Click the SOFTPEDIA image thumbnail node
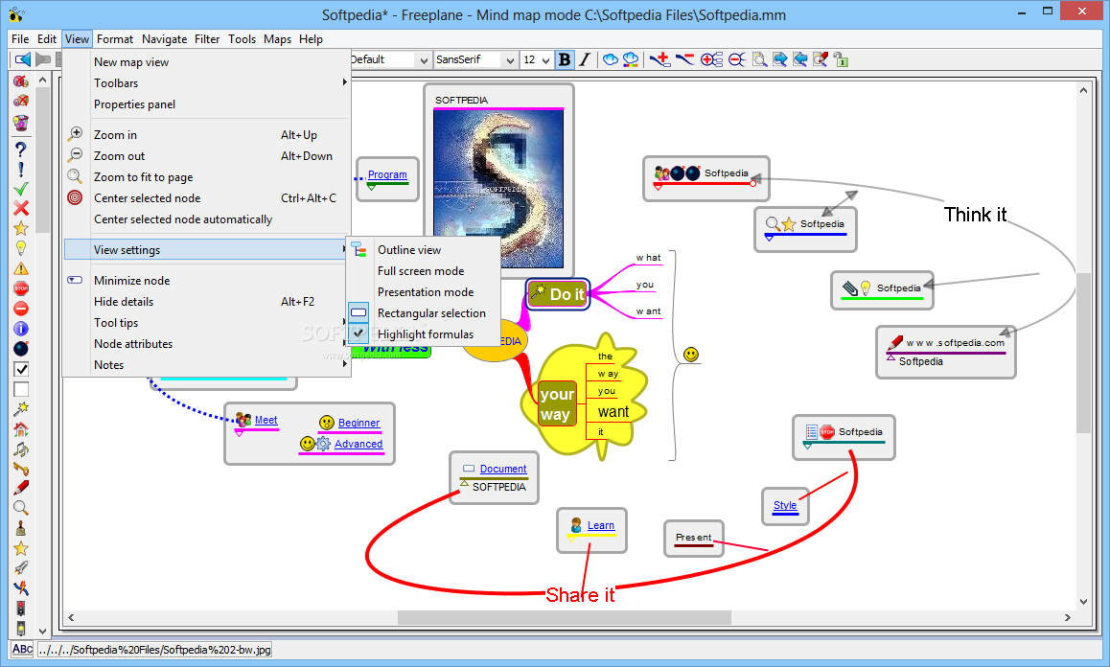This screenshot has width=1110, height=667. 498,187
